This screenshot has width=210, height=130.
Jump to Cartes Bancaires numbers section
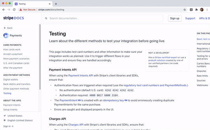(203, 65)
